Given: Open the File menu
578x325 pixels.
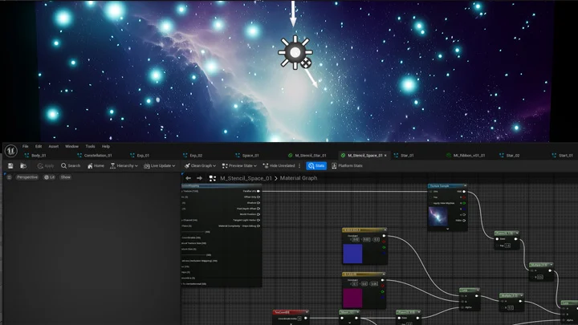Looking at the screenshot, I should [26, 146].
